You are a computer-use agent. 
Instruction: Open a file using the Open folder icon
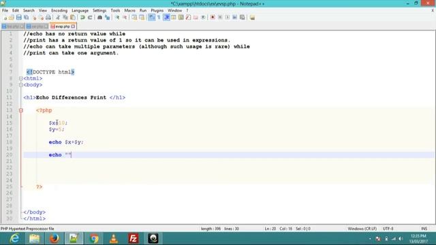click(x=12, y=18)
